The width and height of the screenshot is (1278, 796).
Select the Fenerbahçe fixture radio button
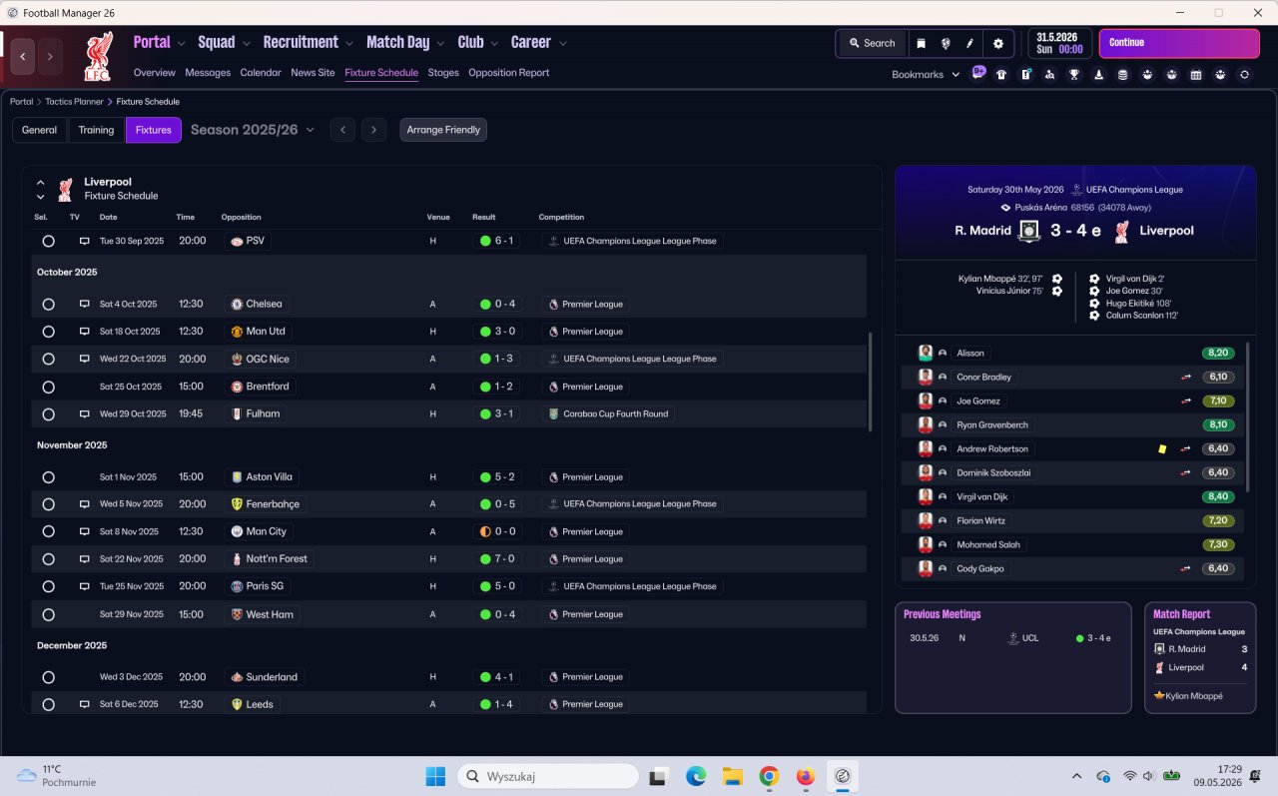point(48,504)
